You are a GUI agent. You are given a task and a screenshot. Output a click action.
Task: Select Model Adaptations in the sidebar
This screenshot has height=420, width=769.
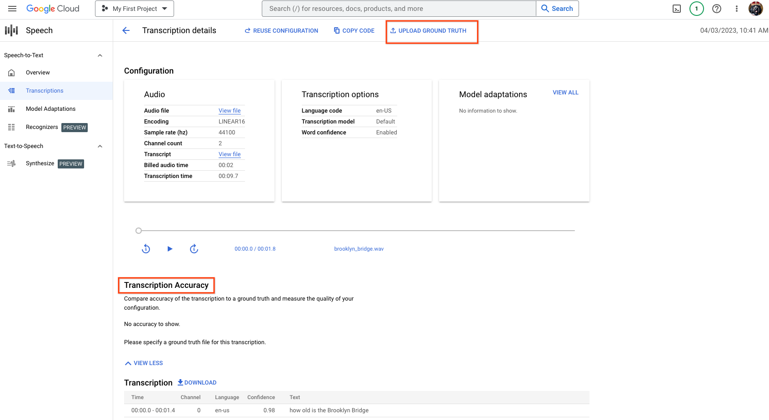point(50,109)
